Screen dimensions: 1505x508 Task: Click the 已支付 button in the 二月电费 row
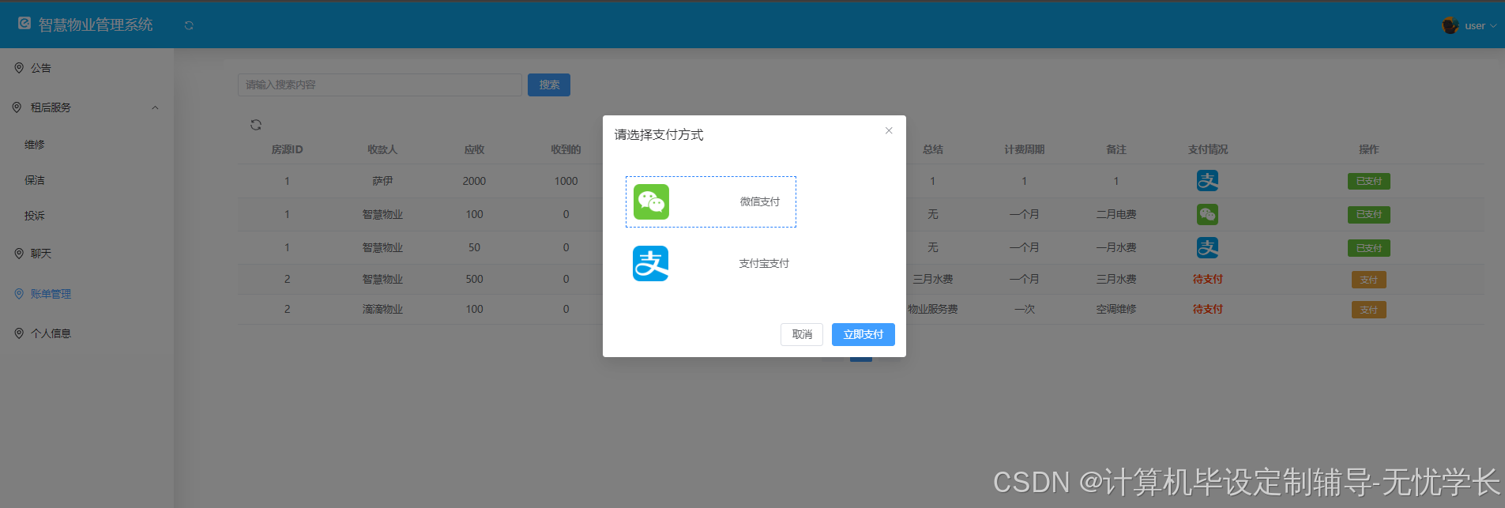(x=1368, y=214)
